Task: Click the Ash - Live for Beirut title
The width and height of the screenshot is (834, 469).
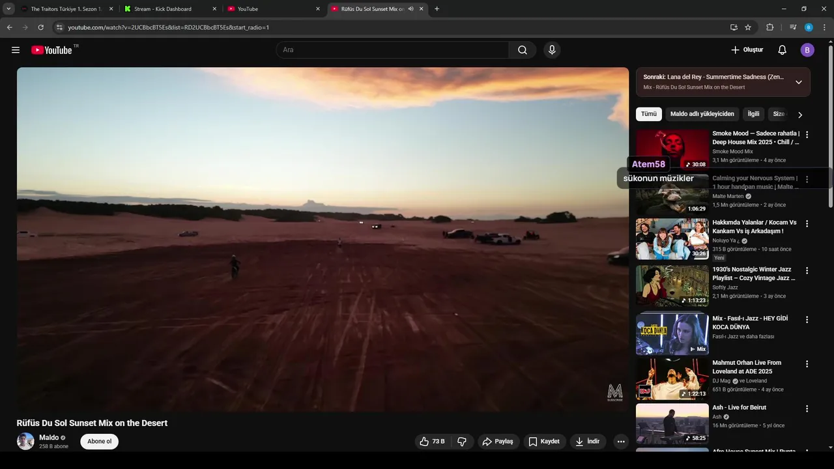Action: 739,408
